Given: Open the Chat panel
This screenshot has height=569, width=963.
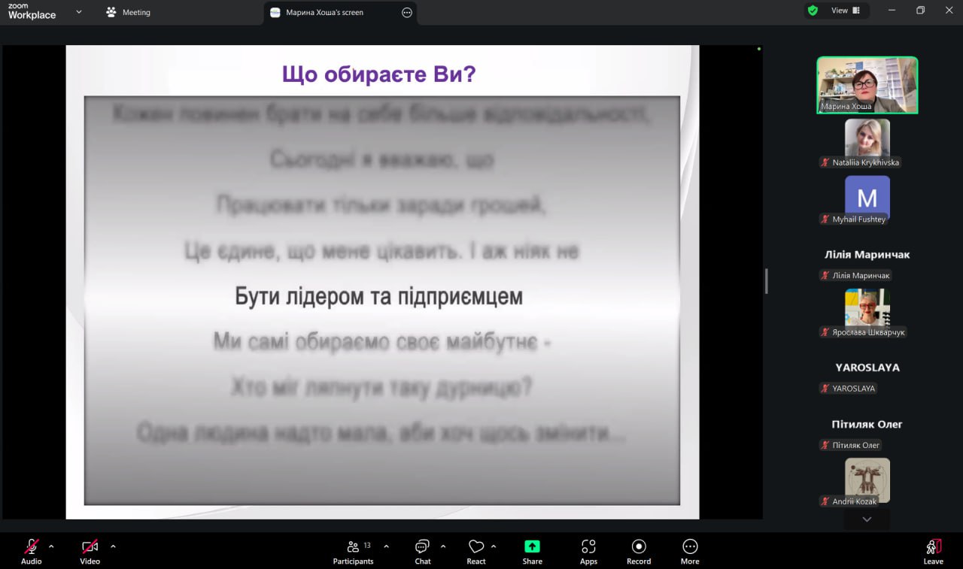Looking at the screenshot, I should [x=422, y=547].
